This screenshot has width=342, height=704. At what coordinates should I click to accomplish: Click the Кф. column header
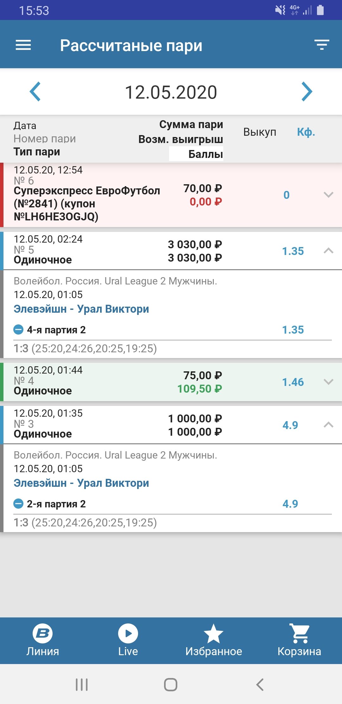tap(306, 132)
